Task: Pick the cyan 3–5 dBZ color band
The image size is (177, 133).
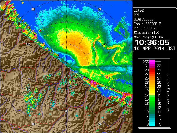Action: click(x=152, y=124)
